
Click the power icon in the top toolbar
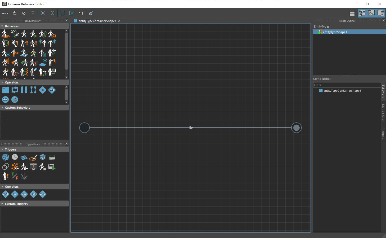click(15, 13)
